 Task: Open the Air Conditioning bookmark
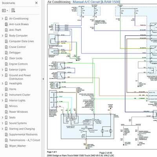click(x=19, y=18)
